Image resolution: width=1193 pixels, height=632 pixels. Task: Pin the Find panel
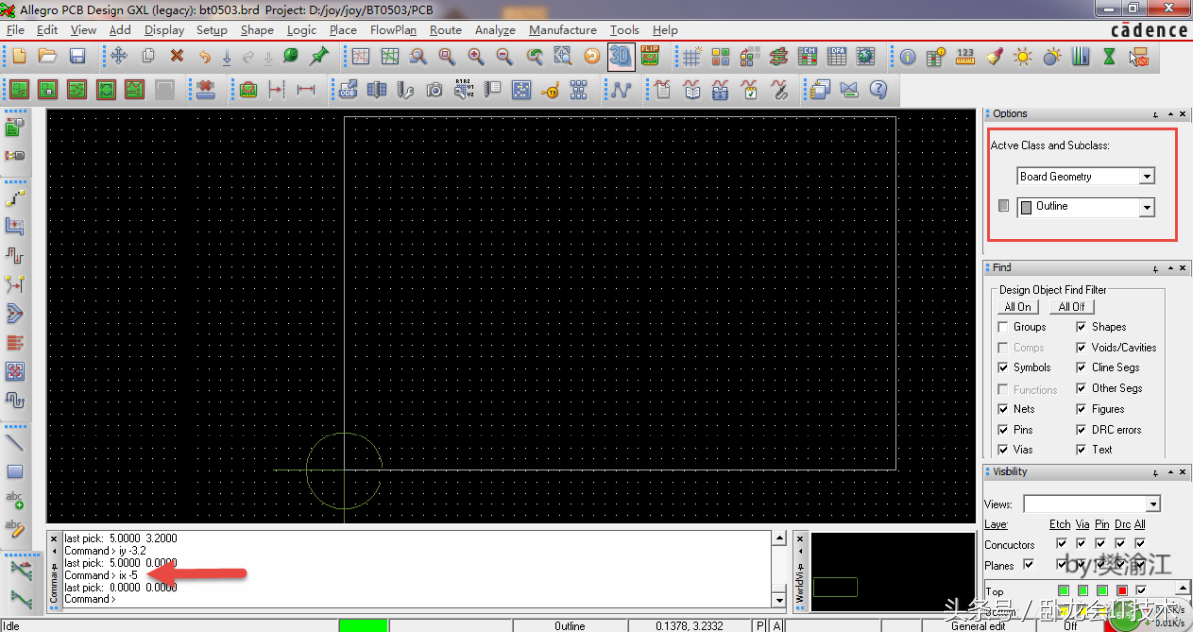pyautogui.click(x=1156, y=268)
